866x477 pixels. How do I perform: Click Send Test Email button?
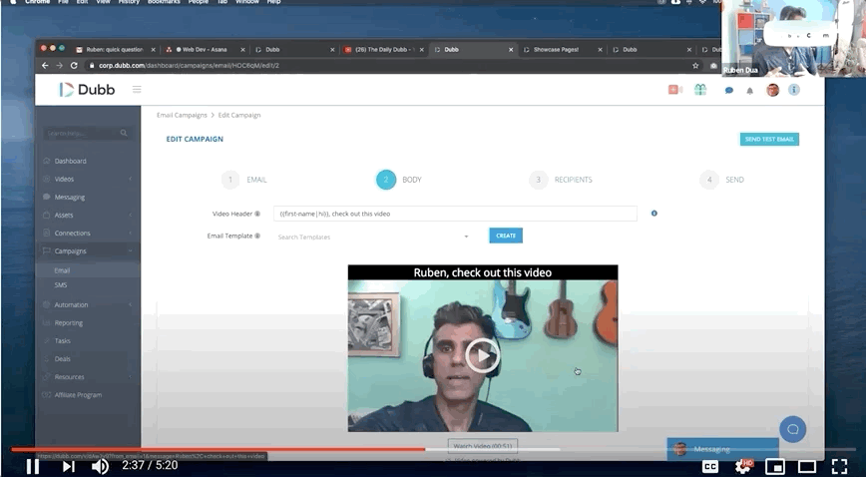tap(769, 140)
